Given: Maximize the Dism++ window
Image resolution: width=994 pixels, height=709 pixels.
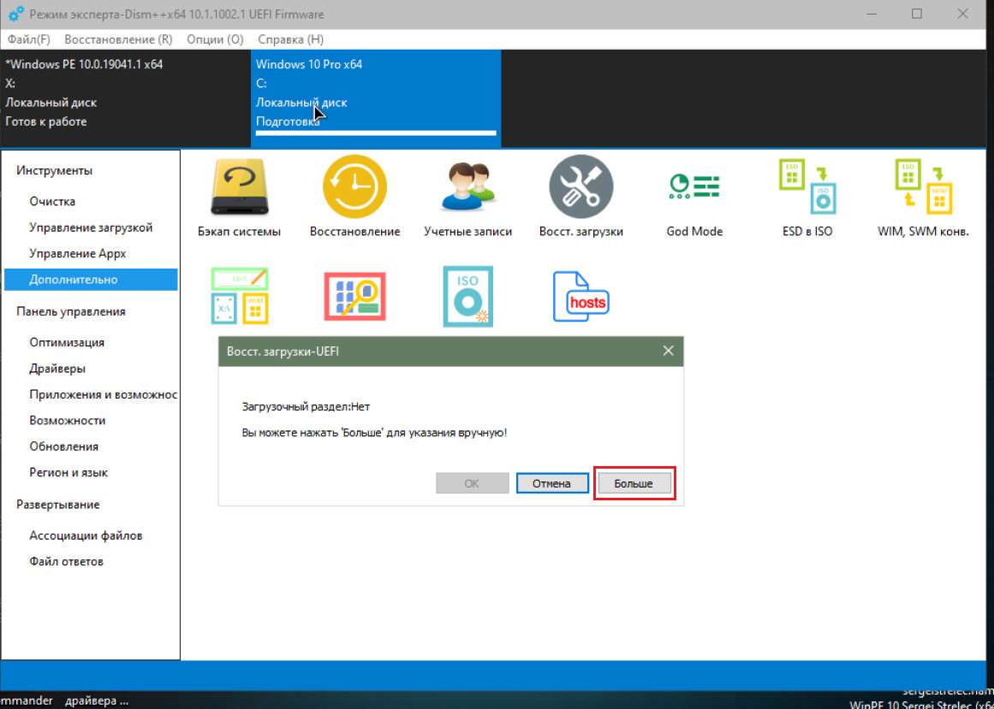Looking at the screenshot, I should 917,14.
